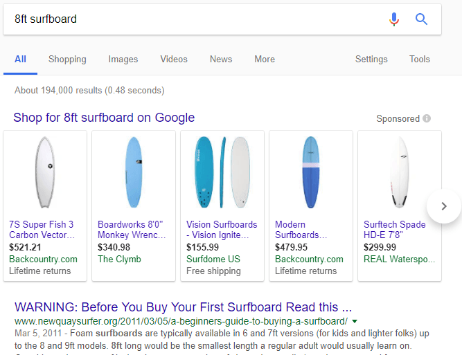Click next arrow in shopping carousel

pos(444,206)
